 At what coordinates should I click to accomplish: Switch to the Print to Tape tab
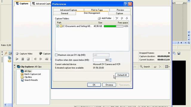tap(97, 10)
